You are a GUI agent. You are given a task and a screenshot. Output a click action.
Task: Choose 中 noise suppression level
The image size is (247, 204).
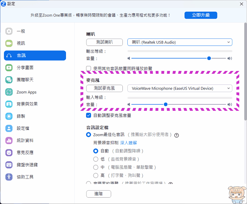[x=96, y=167]
